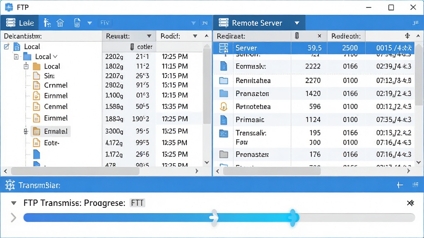Screen dimensions: 424x238
Task: Click the document icon in the local toolbar
Action: click(x=77, y=23)
